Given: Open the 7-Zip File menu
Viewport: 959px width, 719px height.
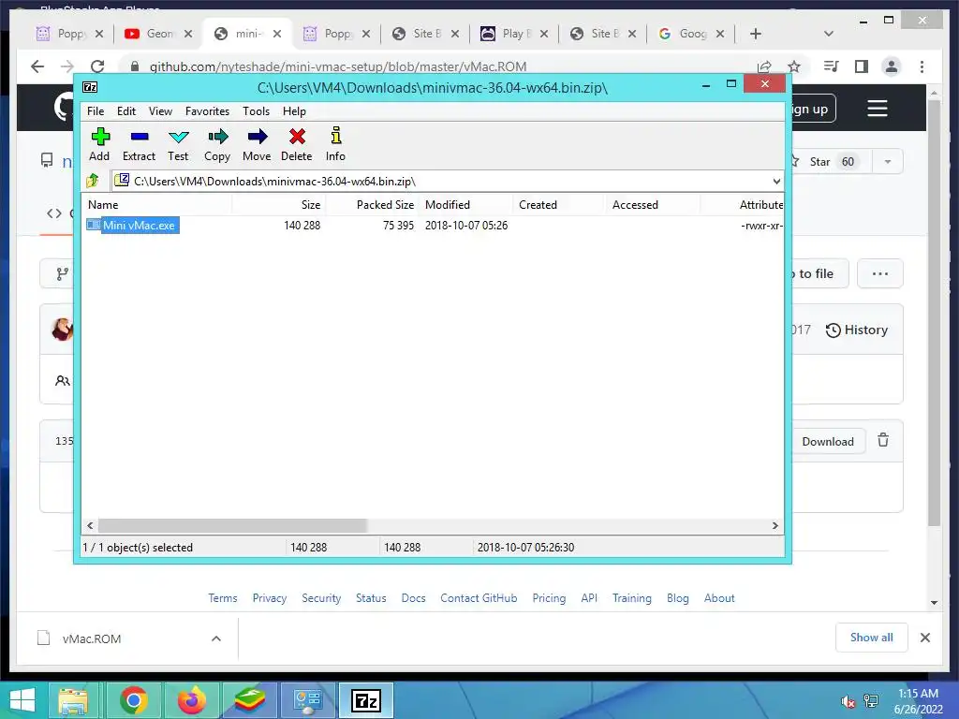Looking at the screenshot, I should coord(96,111).
